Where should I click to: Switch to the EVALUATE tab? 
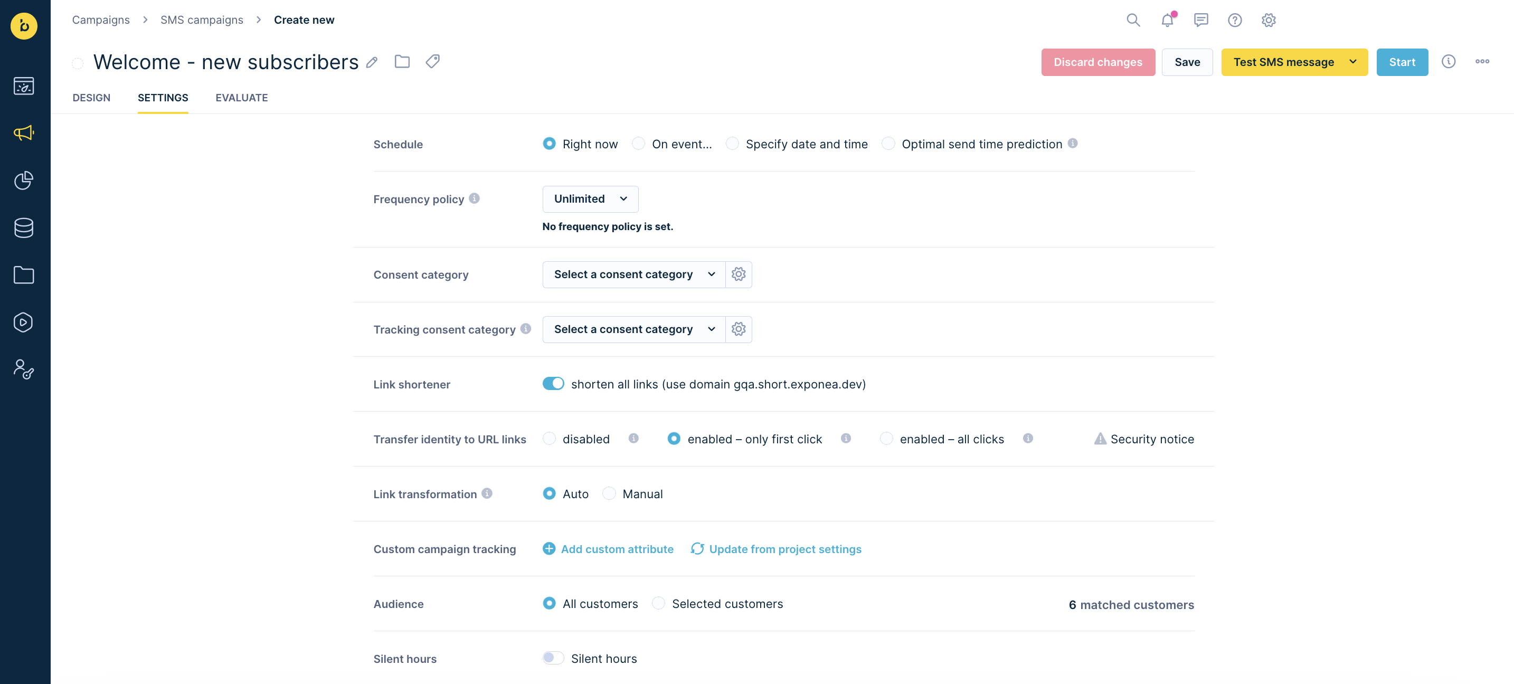click(x=242, y=98)
